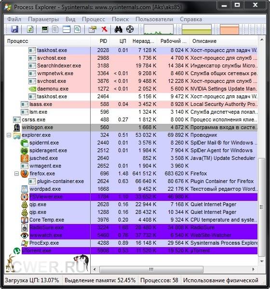
Task: Open the System Information graph icon
Action: point(45,29)
